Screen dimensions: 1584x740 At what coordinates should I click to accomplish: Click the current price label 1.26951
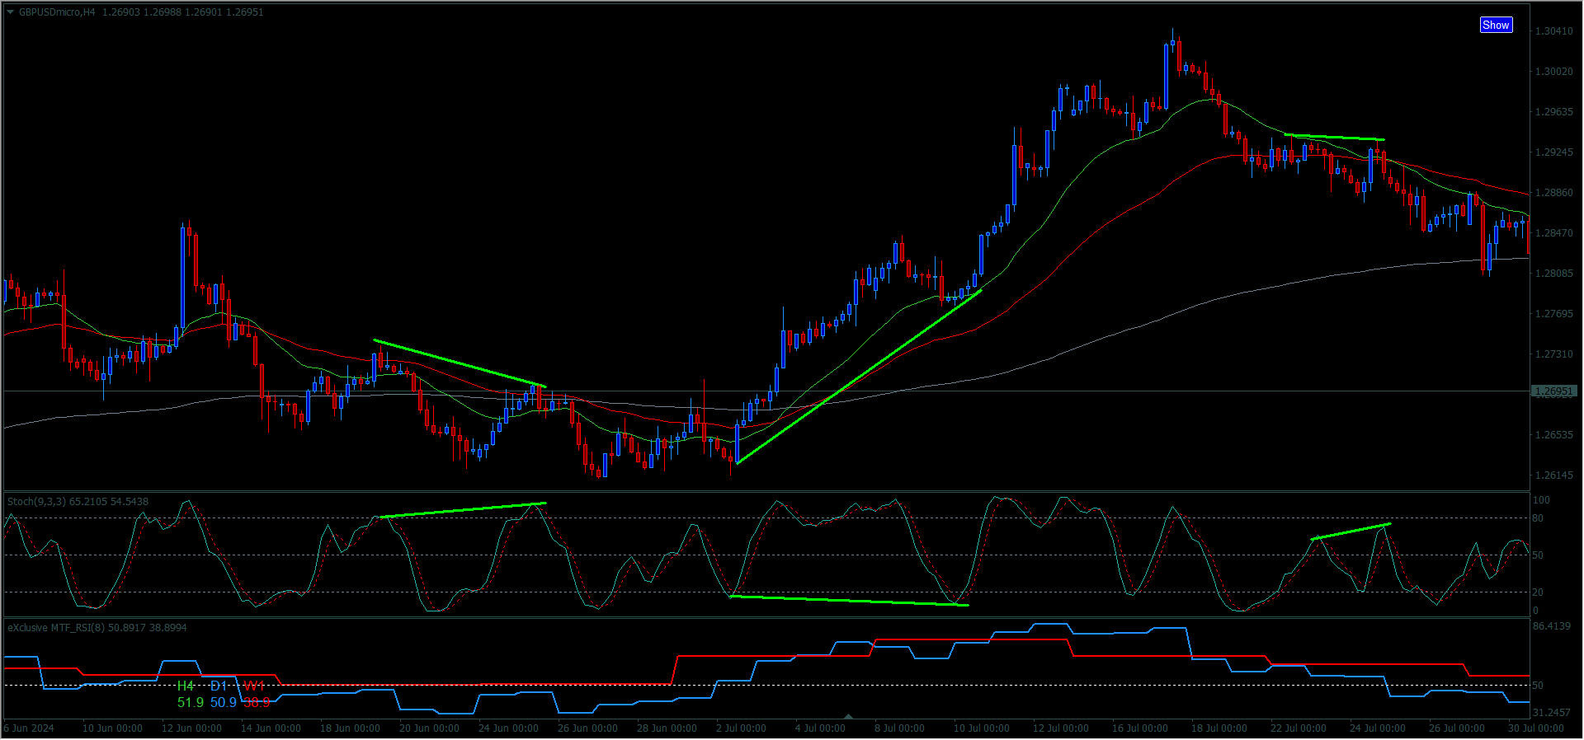(x=1553, y=391)
